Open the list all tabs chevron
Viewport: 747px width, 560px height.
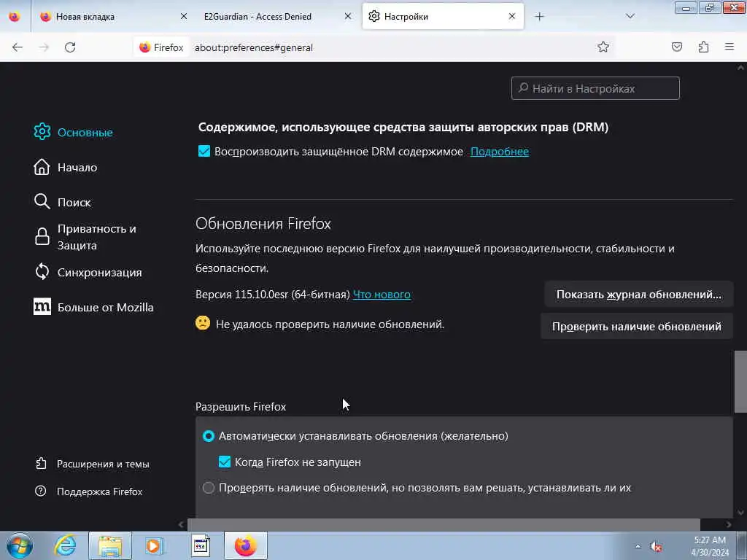[630, 16]
